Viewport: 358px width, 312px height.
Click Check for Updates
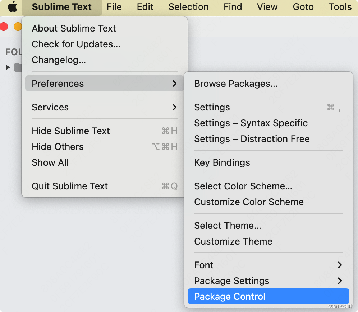point(75,44)
